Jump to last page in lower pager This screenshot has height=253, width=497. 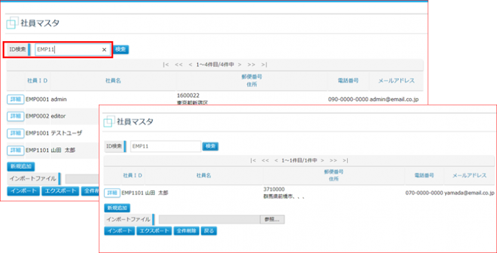pyautogui.click(x=345, y=160)
